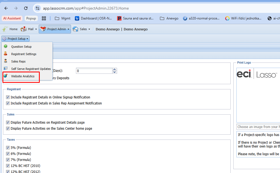
Task: Collapse the Project Setup dropdown
Action: coord(15,39)
